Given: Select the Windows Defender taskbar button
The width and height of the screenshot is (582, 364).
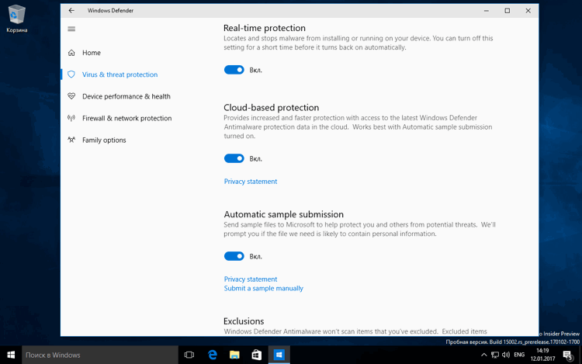Looking at the screenshot, I should 279,355.
